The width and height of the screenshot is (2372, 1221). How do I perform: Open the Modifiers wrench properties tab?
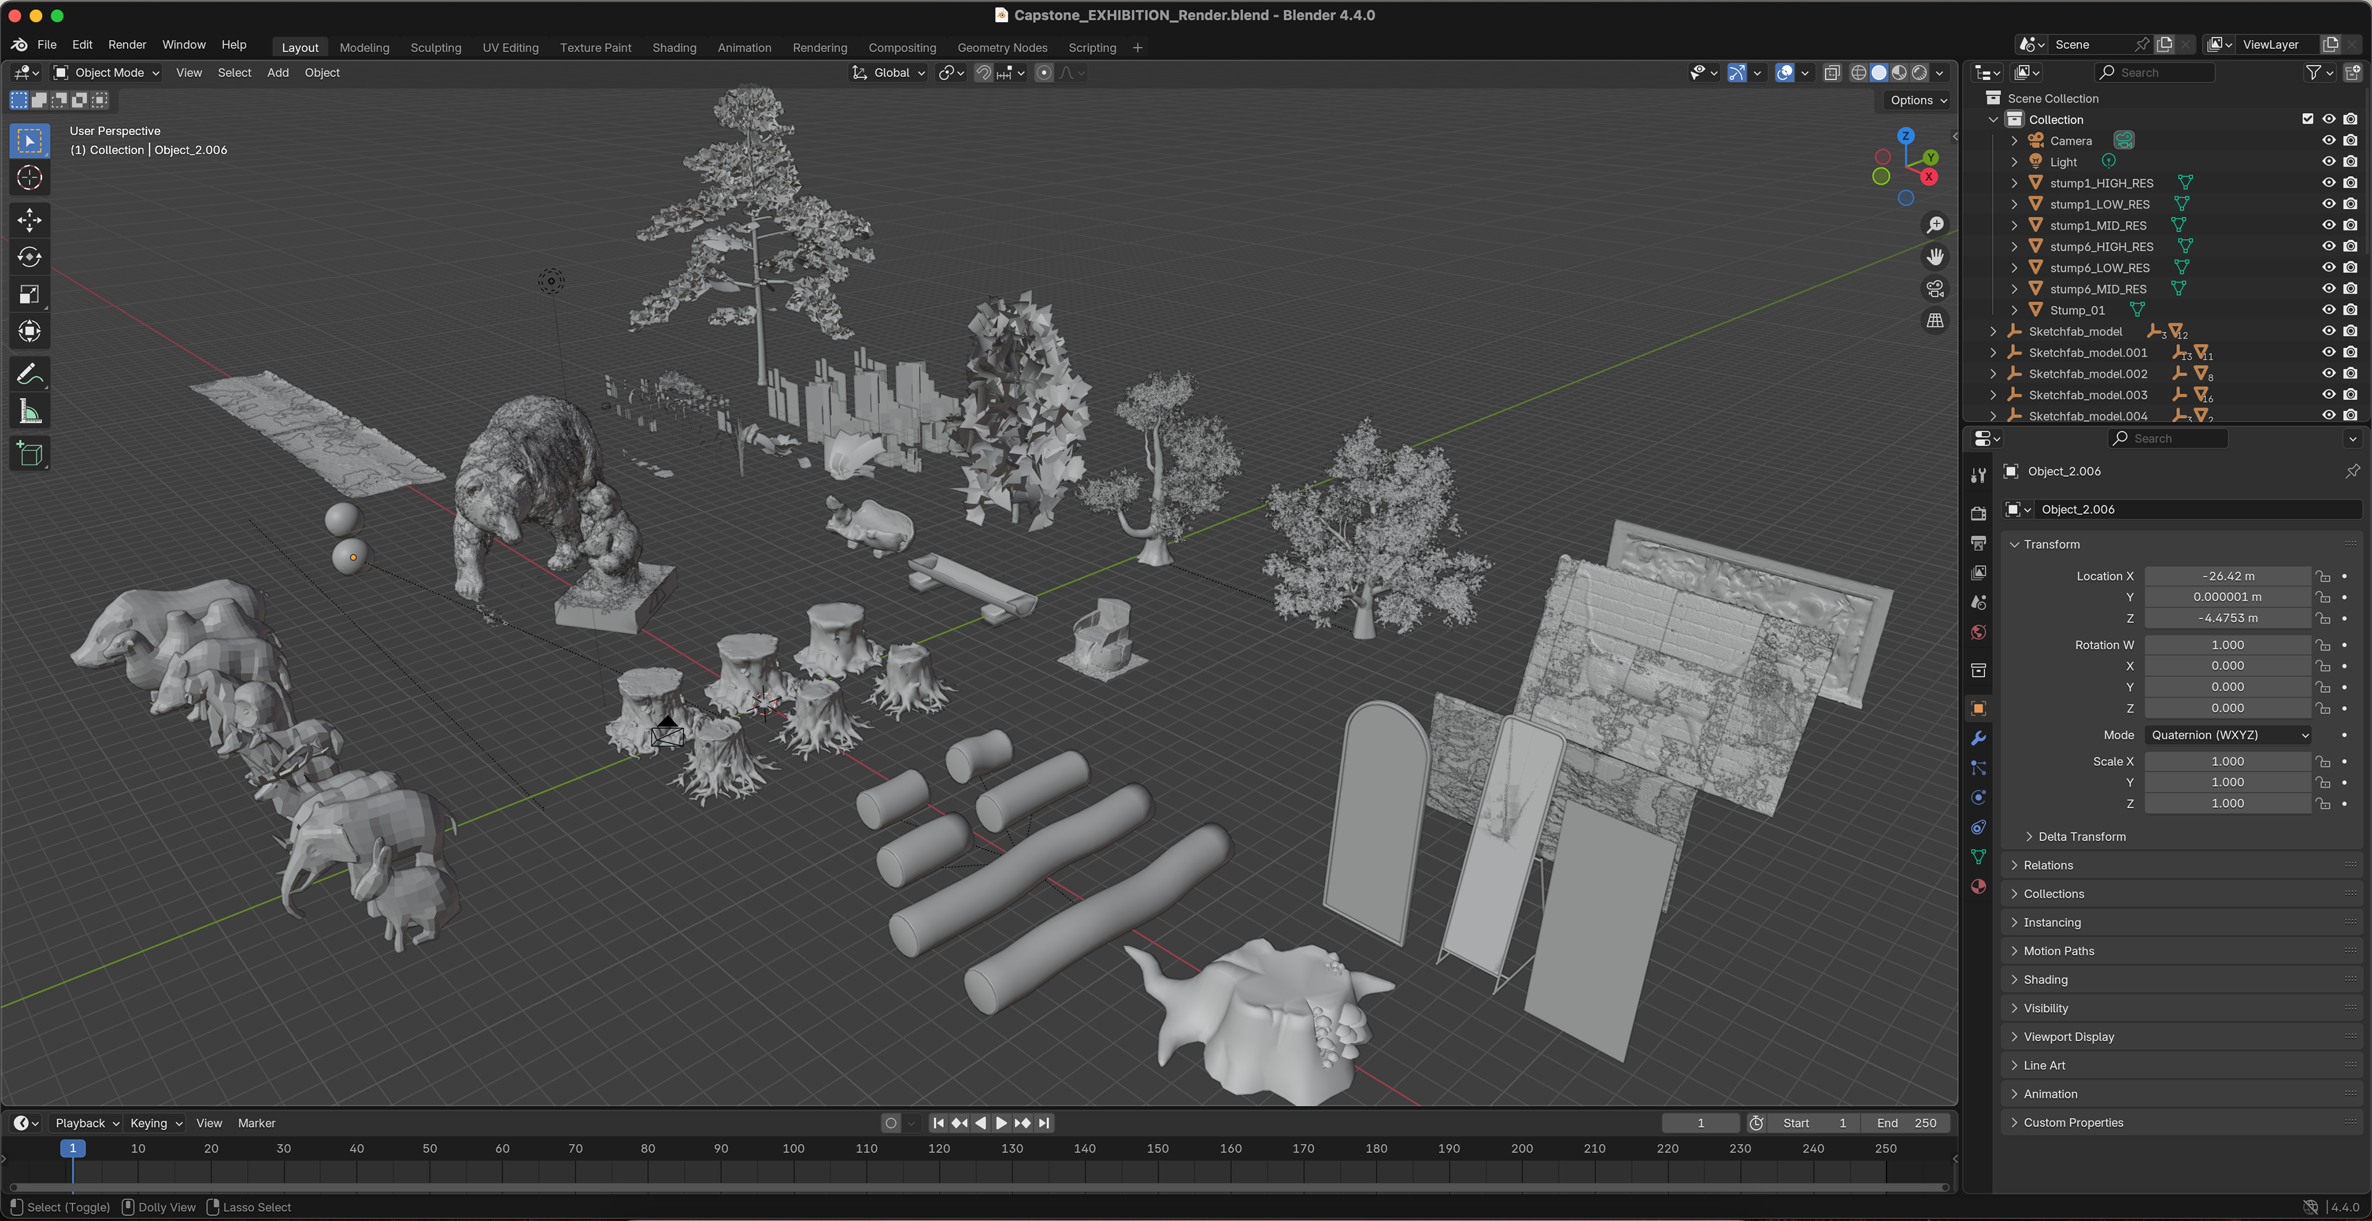click(x=1978, y=739)
